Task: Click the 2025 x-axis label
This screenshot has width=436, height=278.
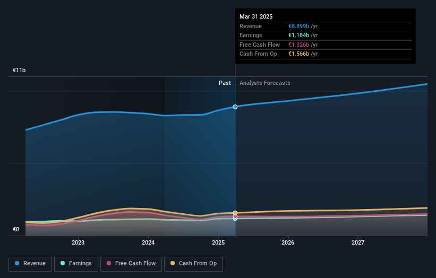Action: pos(218,243)
